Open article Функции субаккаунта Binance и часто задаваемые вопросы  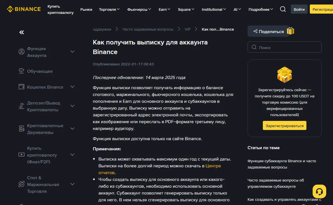pyautogui.click(x=282, y=164)
